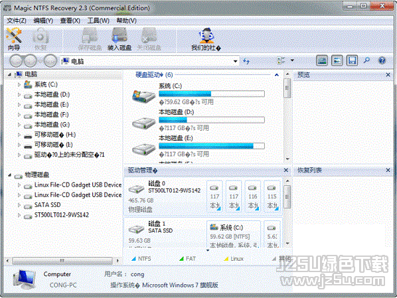Select removable disk (H:) in tree
This screenshot has height=298, width=397.
[55, 135]
